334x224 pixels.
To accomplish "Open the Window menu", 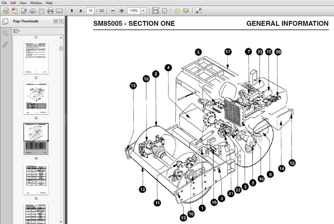I will tap(36, 3).
